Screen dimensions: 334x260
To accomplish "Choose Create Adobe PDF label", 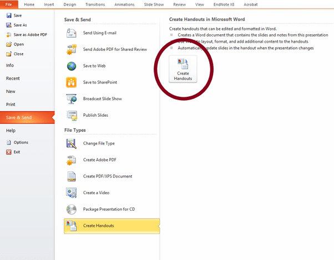I will point(100,160).
